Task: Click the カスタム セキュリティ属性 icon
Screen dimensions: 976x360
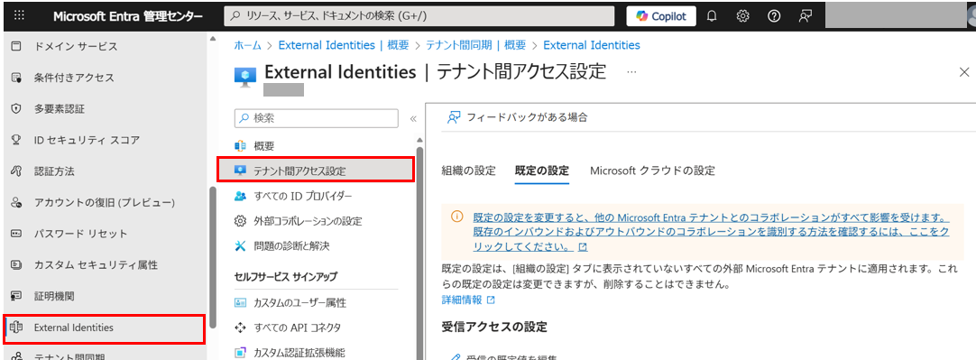Action: pos(17,264)
